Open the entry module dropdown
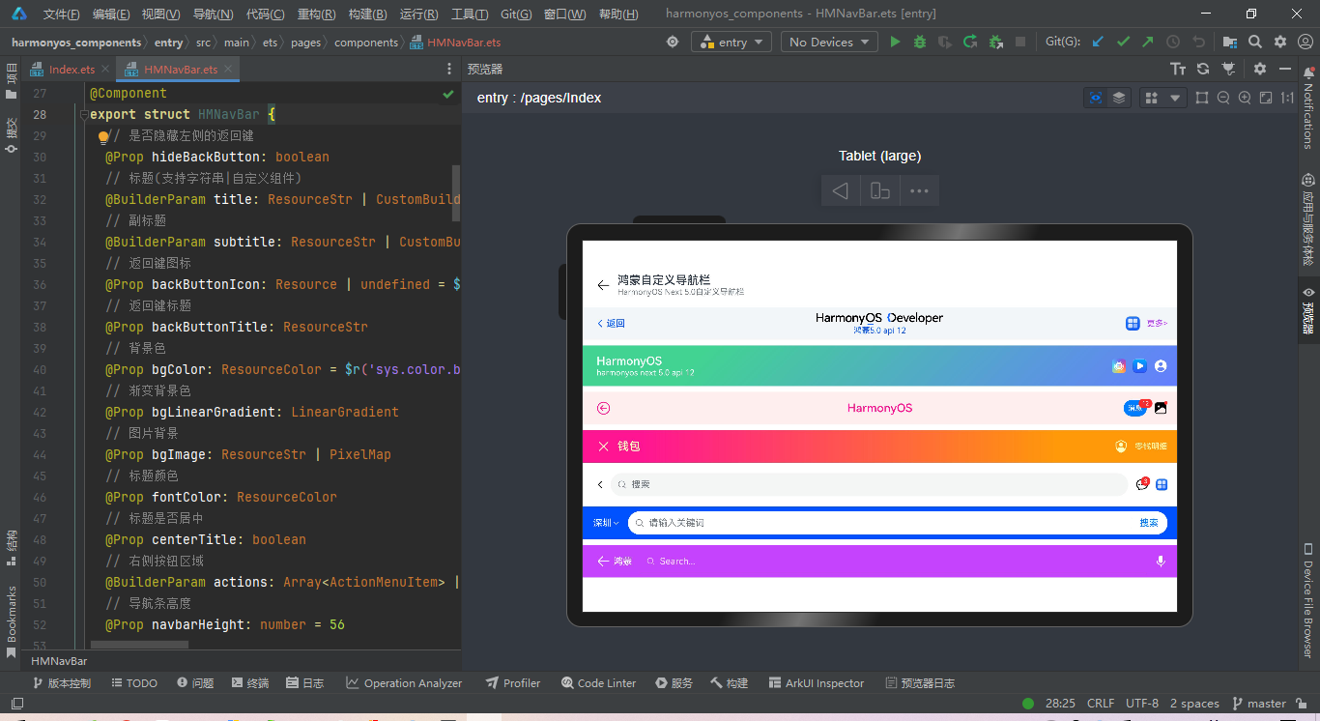 tap(731, 42)
